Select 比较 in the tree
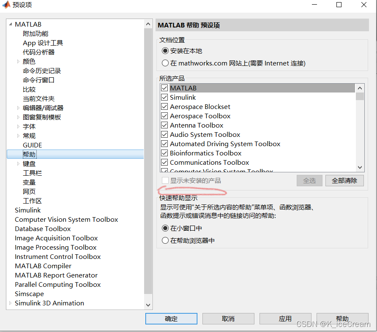377x332 pixels. pyautogui.click(x=29, y=90)
